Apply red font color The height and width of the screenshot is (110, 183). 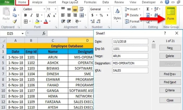[46, 21]
